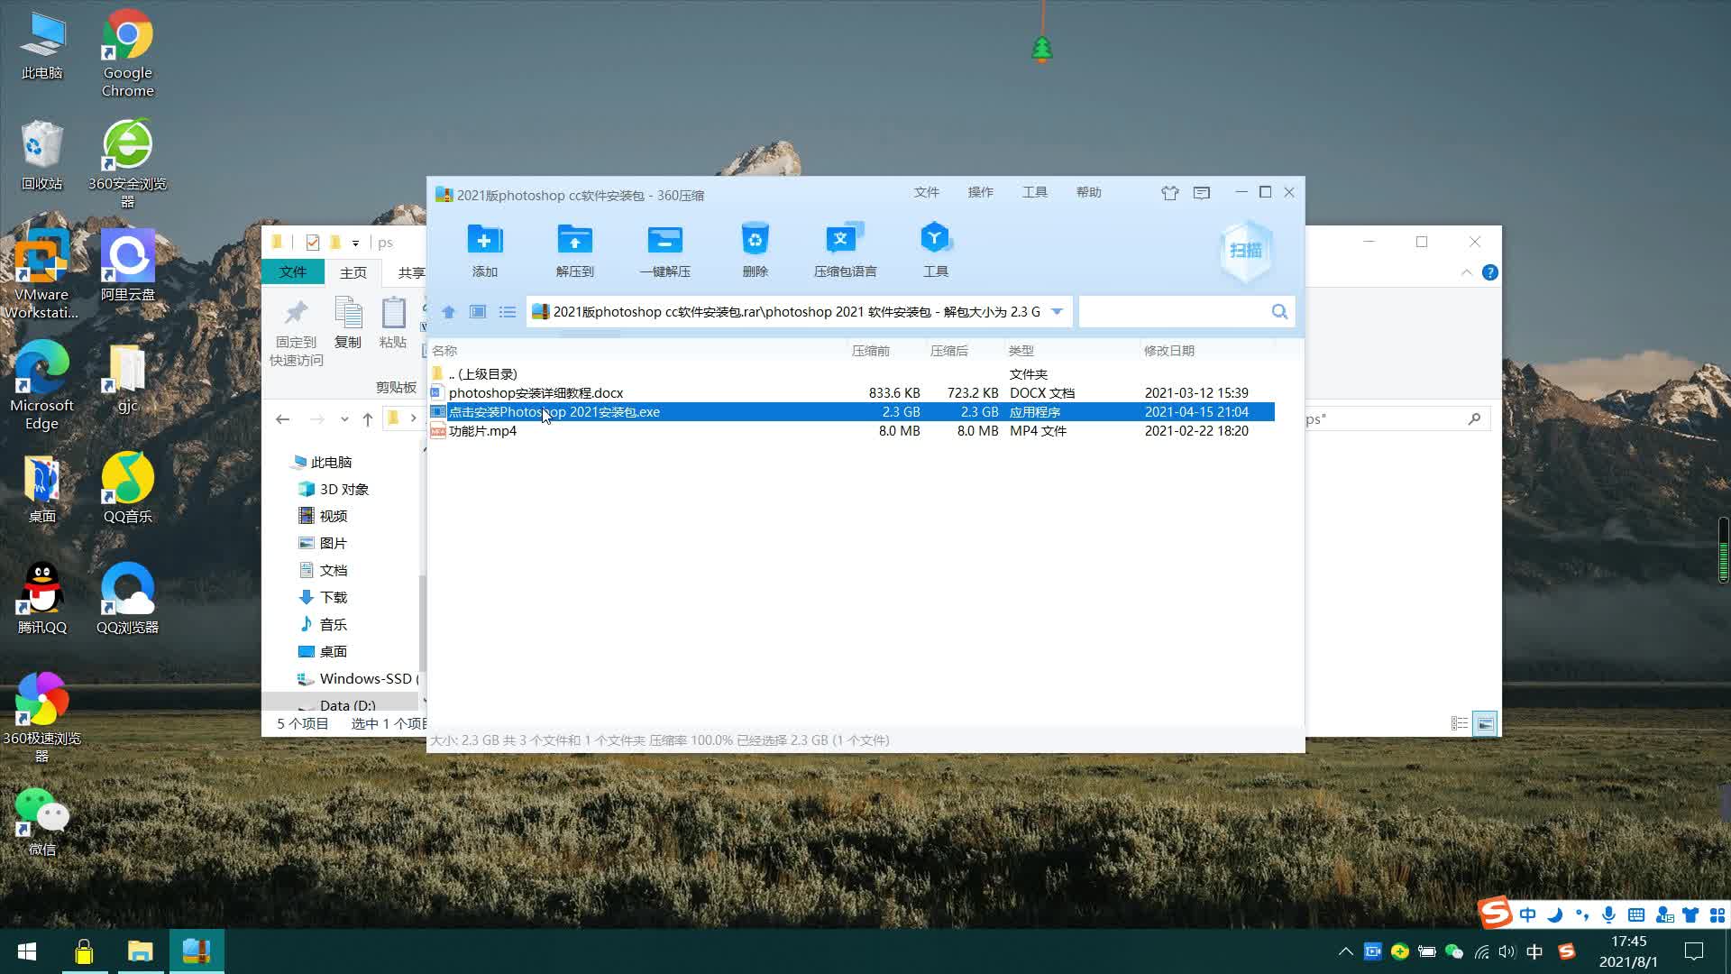Open the Windows Start button
1731x974 pixels.
(27, 951)
